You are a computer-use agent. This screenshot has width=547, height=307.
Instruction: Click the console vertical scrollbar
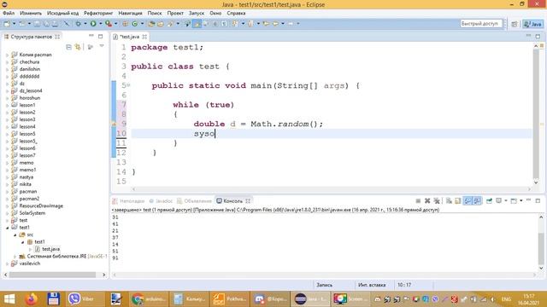541,248
